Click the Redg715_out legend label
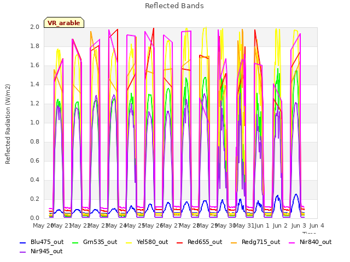 coord(261,242)
